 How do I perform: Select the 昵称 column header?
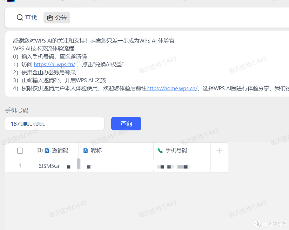point(116,151)
